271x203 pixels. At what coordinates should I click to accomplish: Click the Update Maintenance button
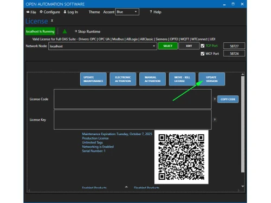coord(93,79)
